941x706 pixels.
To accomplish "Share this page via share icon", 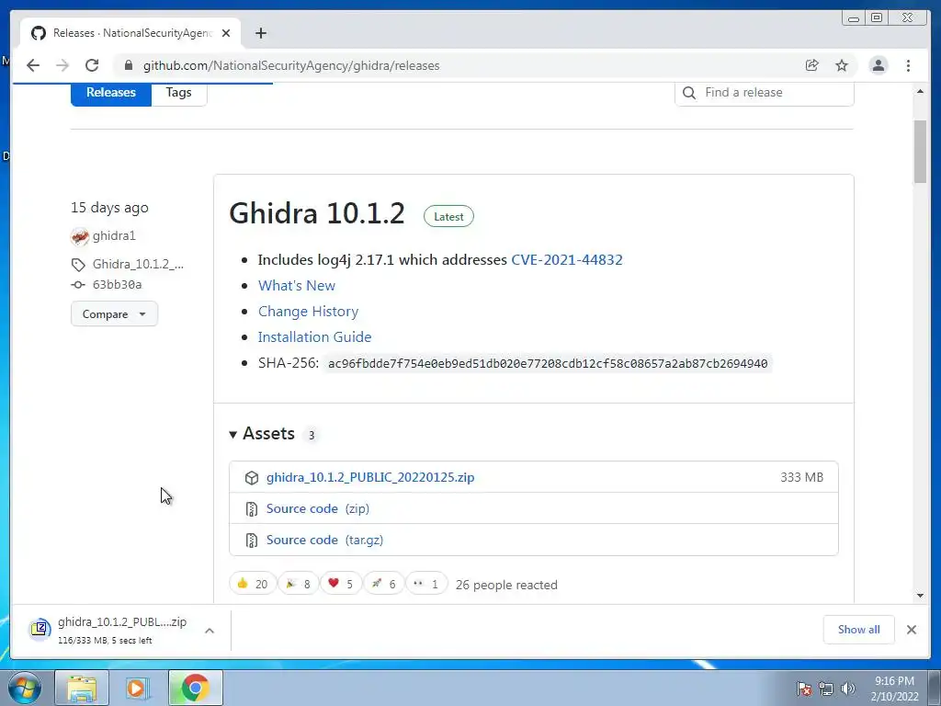I will tap(812, 65).
